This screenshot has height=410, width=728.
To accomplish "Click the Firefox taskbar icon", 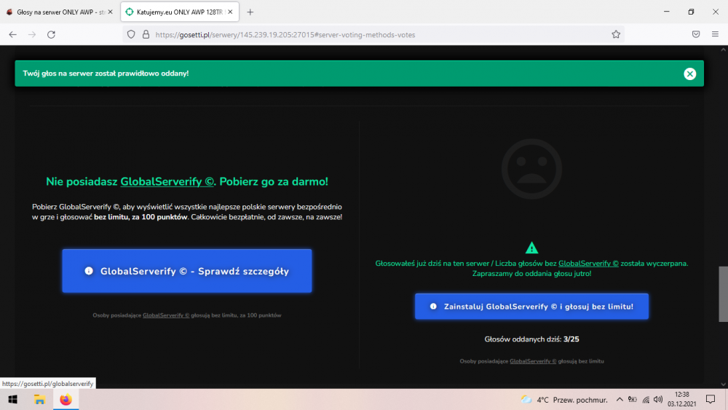I will 66,399.
